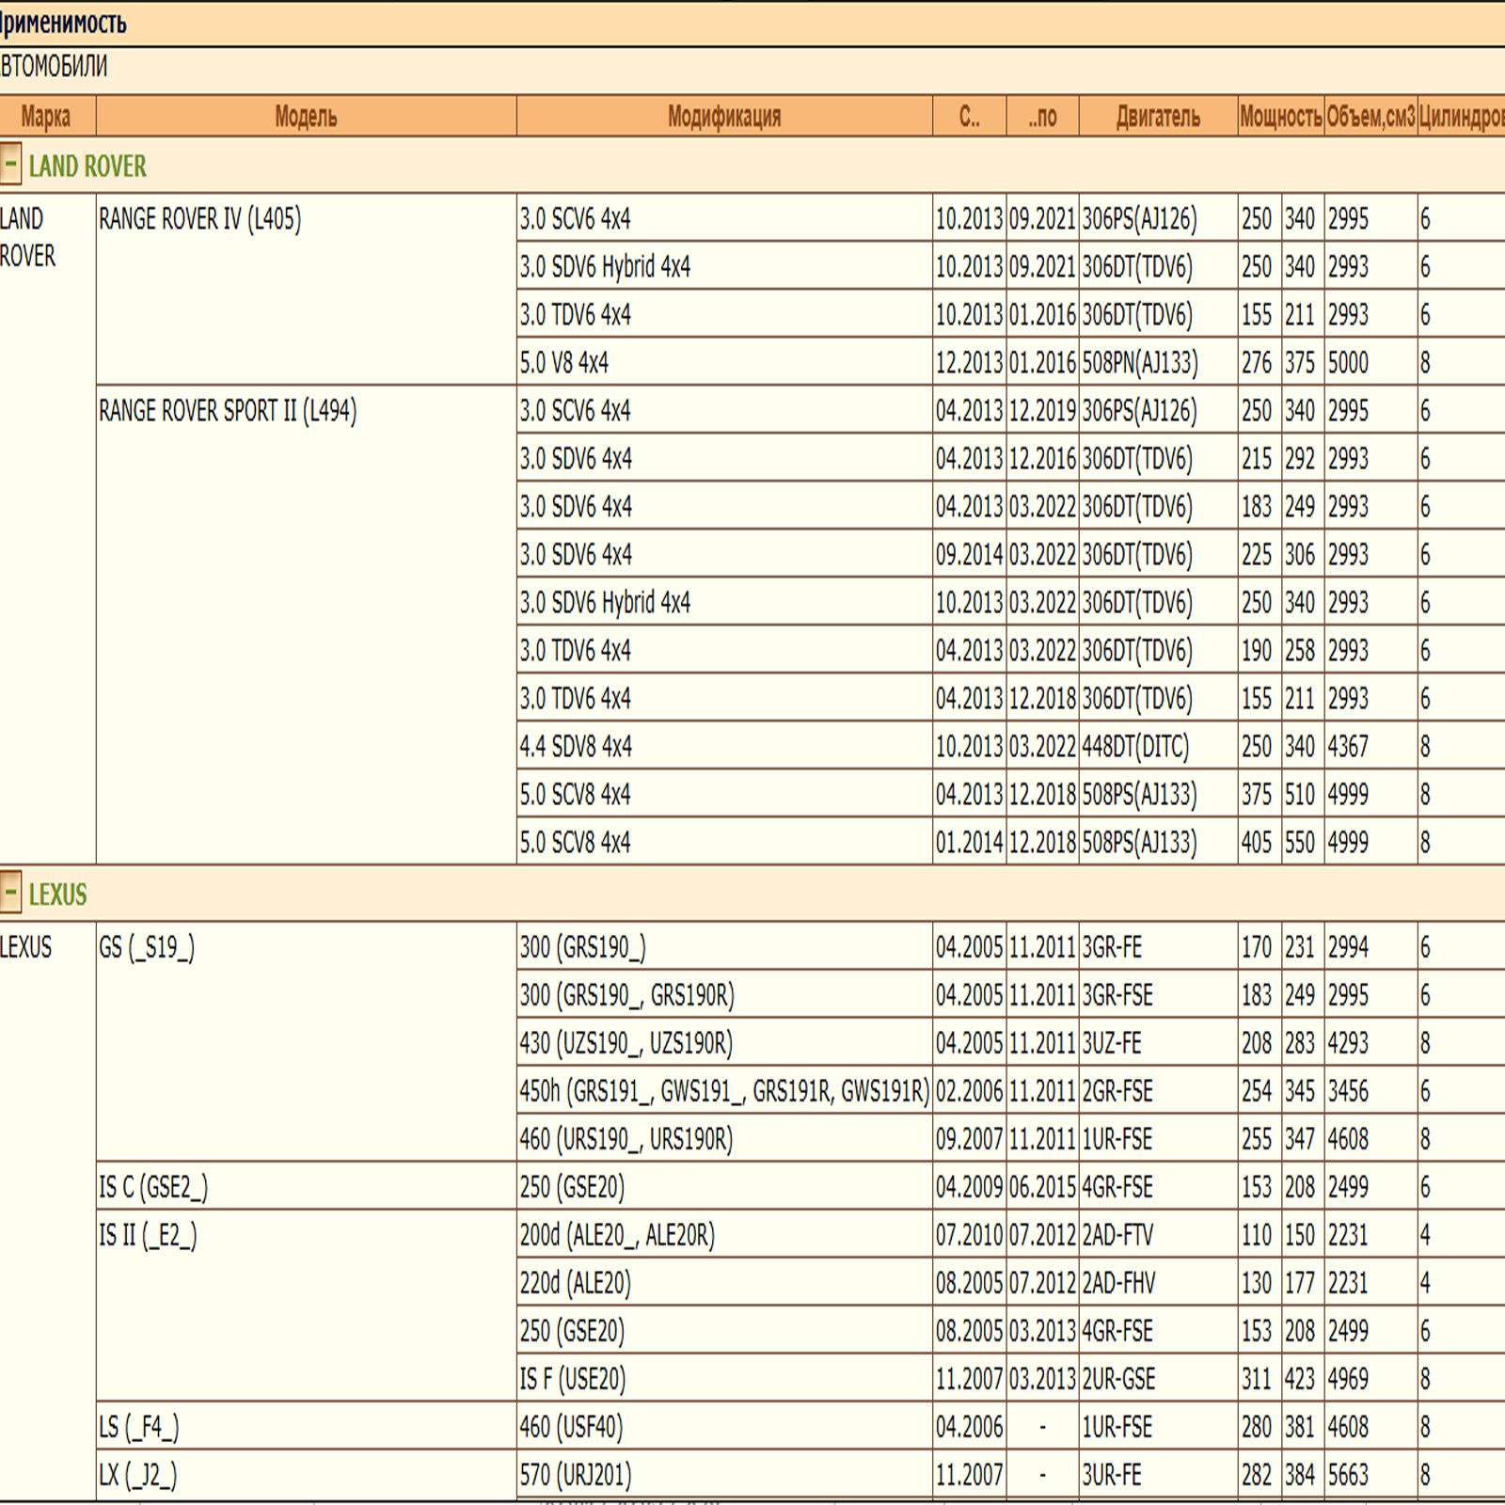Viewport: 1505px width, 1505px height.
Task: Select the RANGE ROVER IV (L405) model
Action: (x=200, y=219)
